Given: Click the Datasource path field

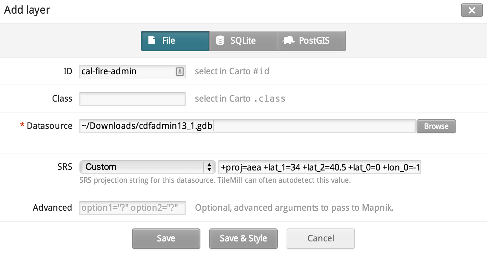Looking at the screenshot, I should click(248, 126).
